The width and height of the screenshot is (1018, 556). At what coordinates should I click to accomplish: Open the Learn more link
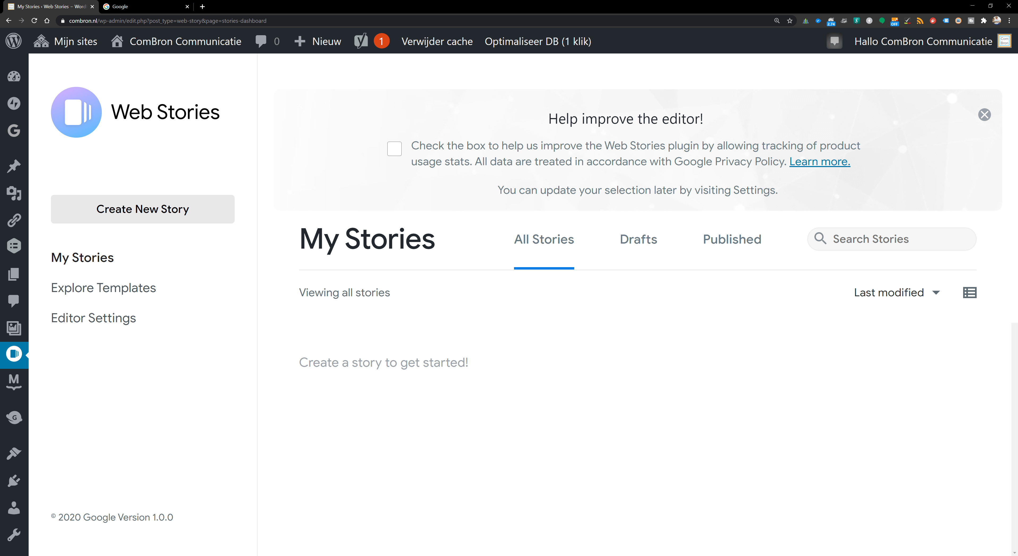point(819,162)
